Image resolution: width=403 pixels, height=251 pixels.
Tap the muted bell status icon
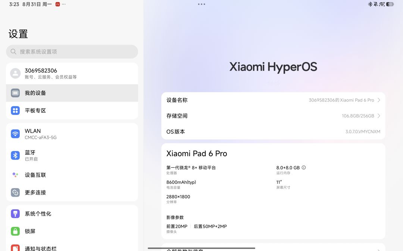[375, 4]
